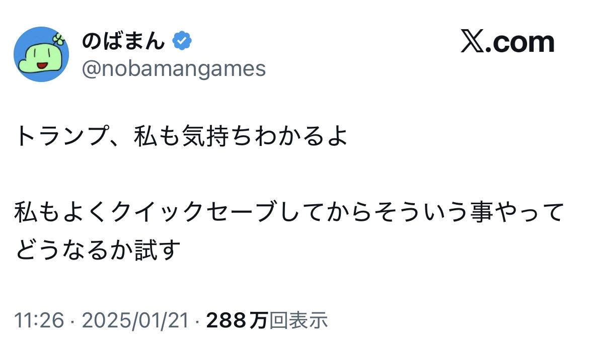Open the 11:26 timestamp
This screenshot has height=339, width=589.
click(x=38, y=320)
